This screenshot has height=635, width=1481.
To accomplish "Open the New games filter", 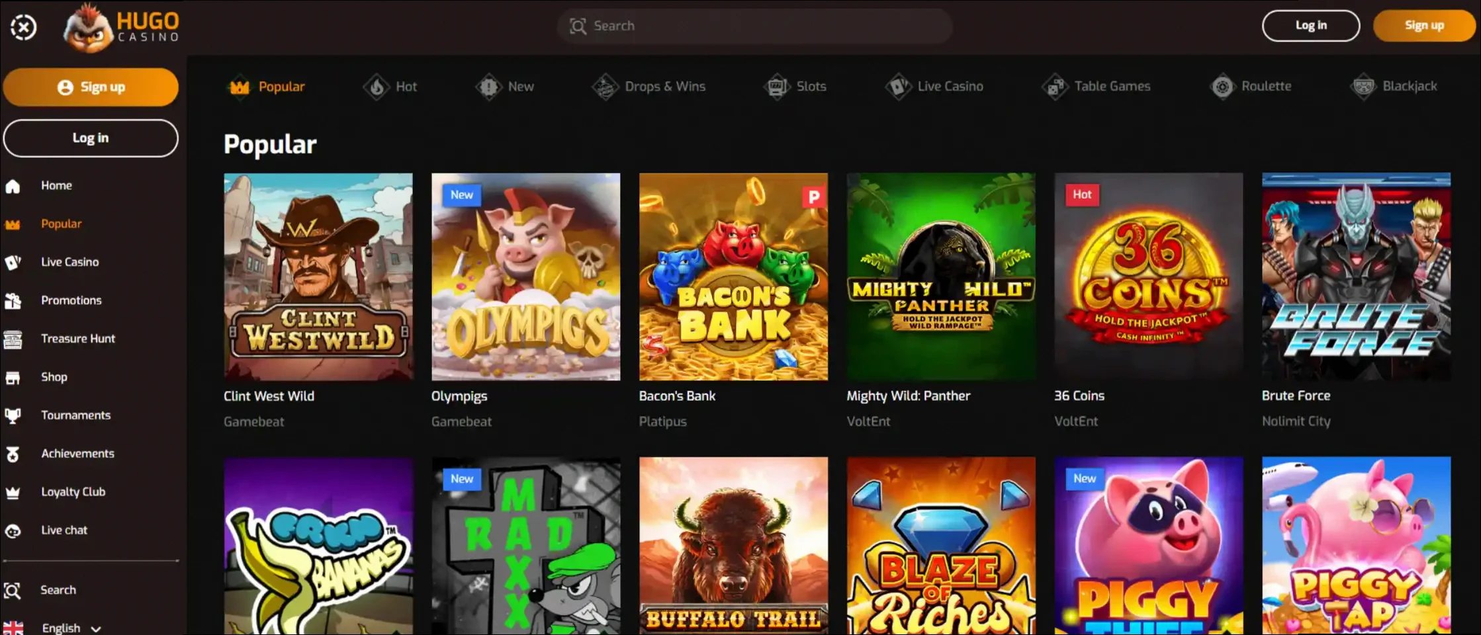I will [x=506, y=86].
